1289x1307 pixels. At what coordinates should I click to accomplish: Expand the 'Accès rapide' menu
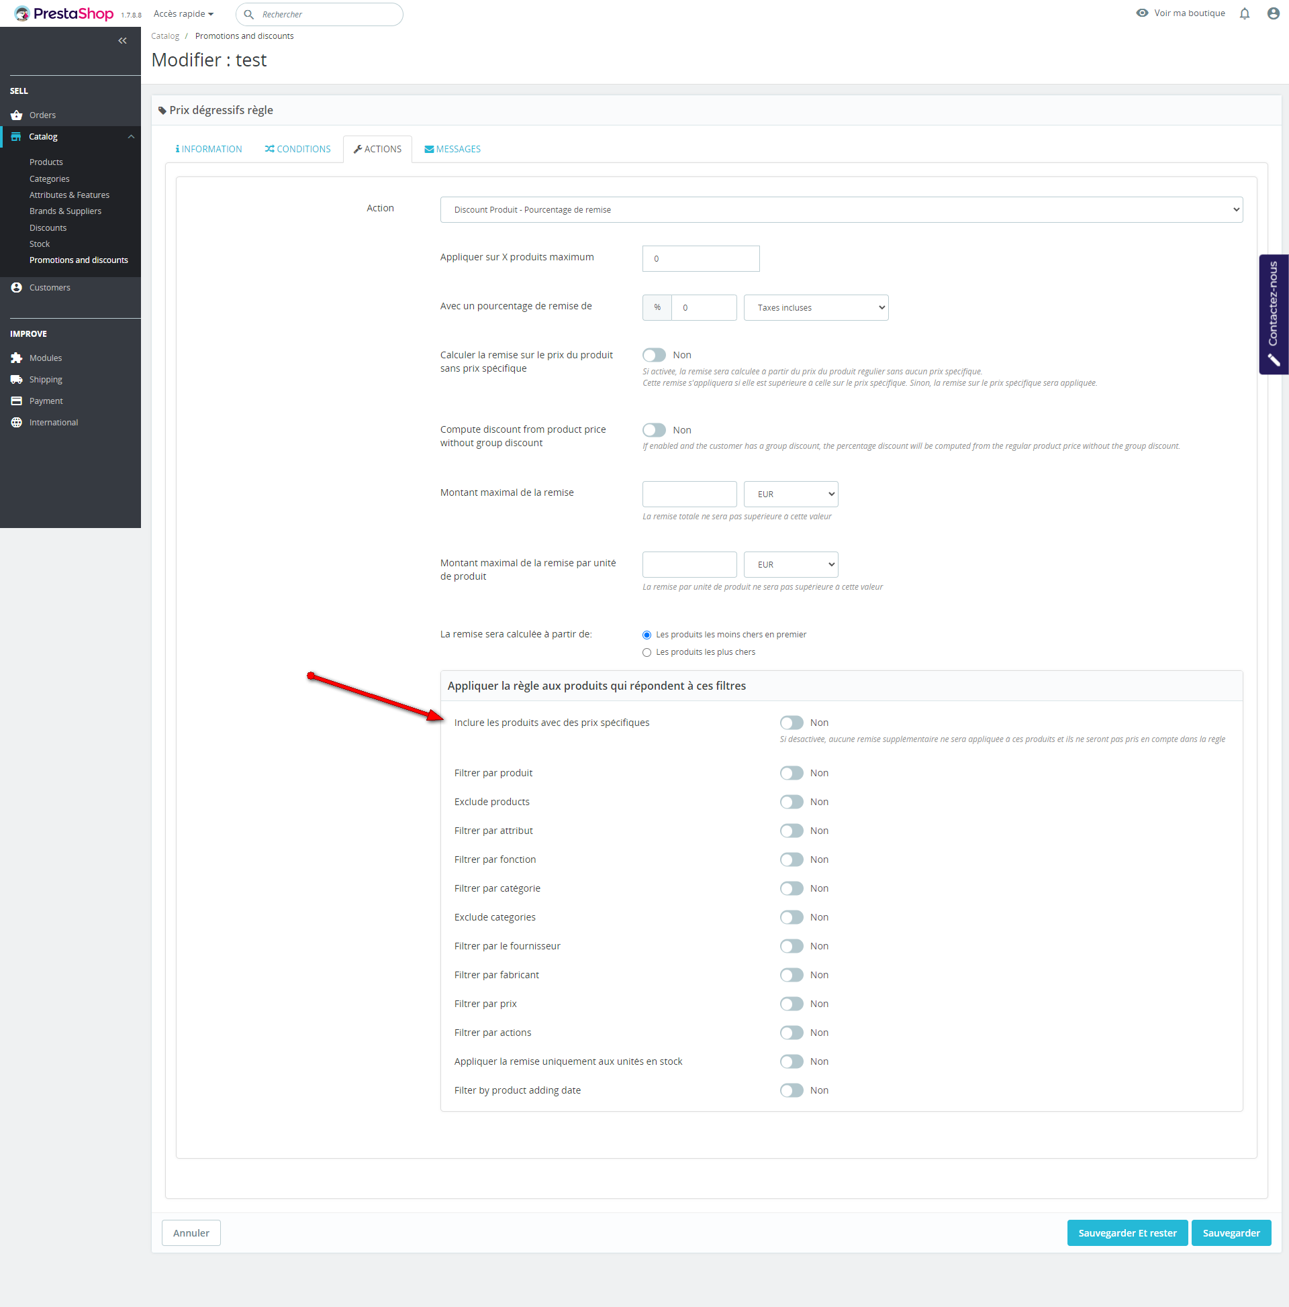click(183, 13)
